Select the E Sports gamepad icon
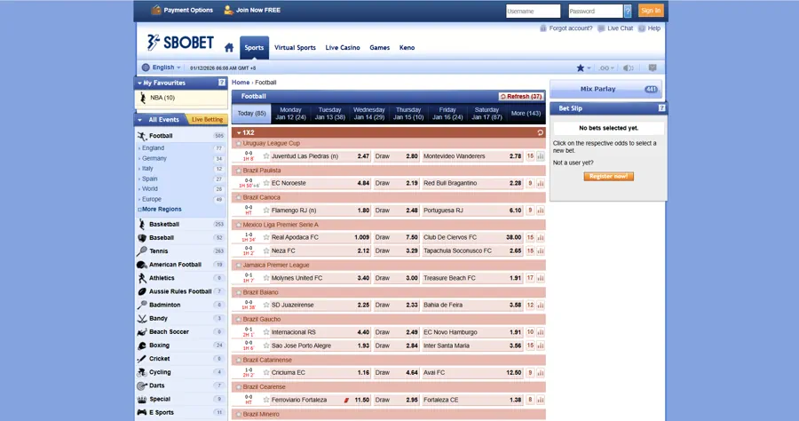The width and height of the screenshot is (799, 421). (x=142, y=412)
